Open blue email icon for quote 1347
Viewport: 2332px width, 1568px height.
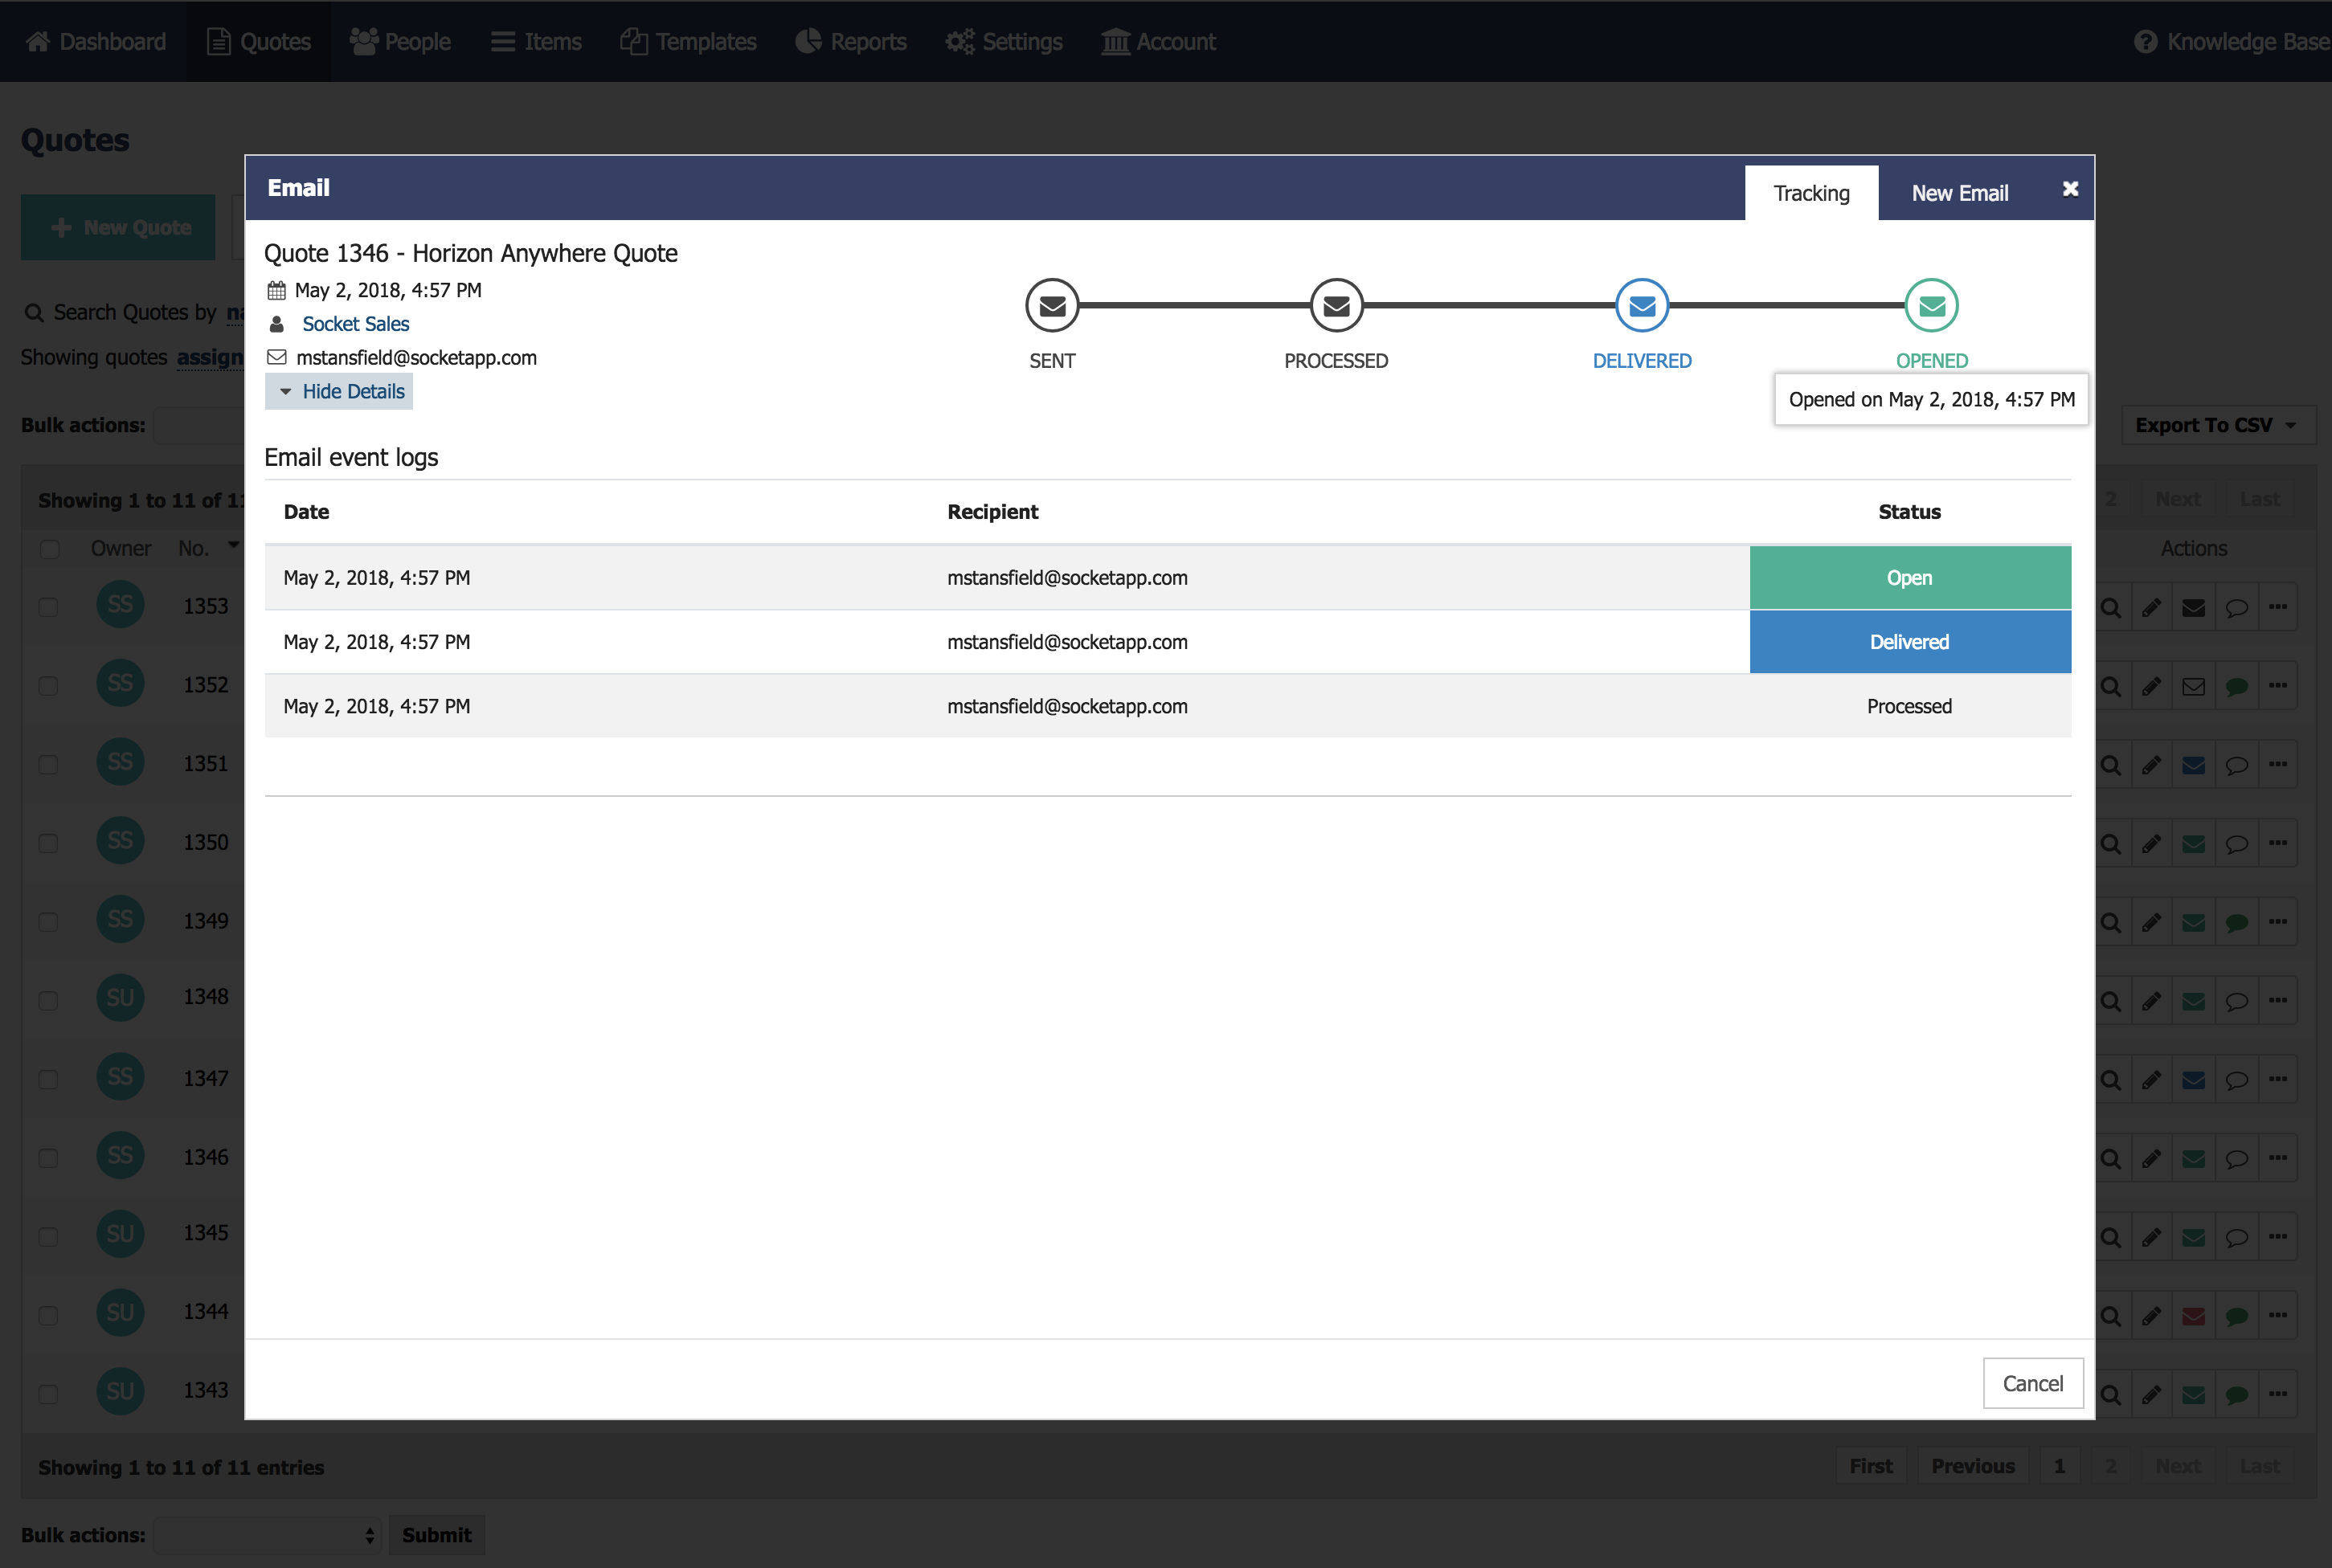tap(2194, 1080)
